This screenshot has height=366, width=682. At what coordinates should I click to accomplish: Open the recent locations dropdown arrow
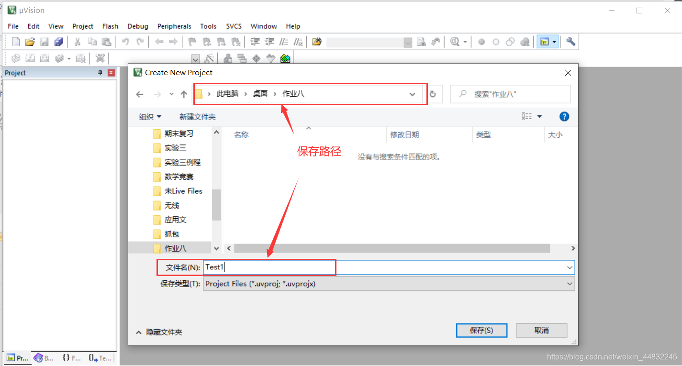coord(171,94)
